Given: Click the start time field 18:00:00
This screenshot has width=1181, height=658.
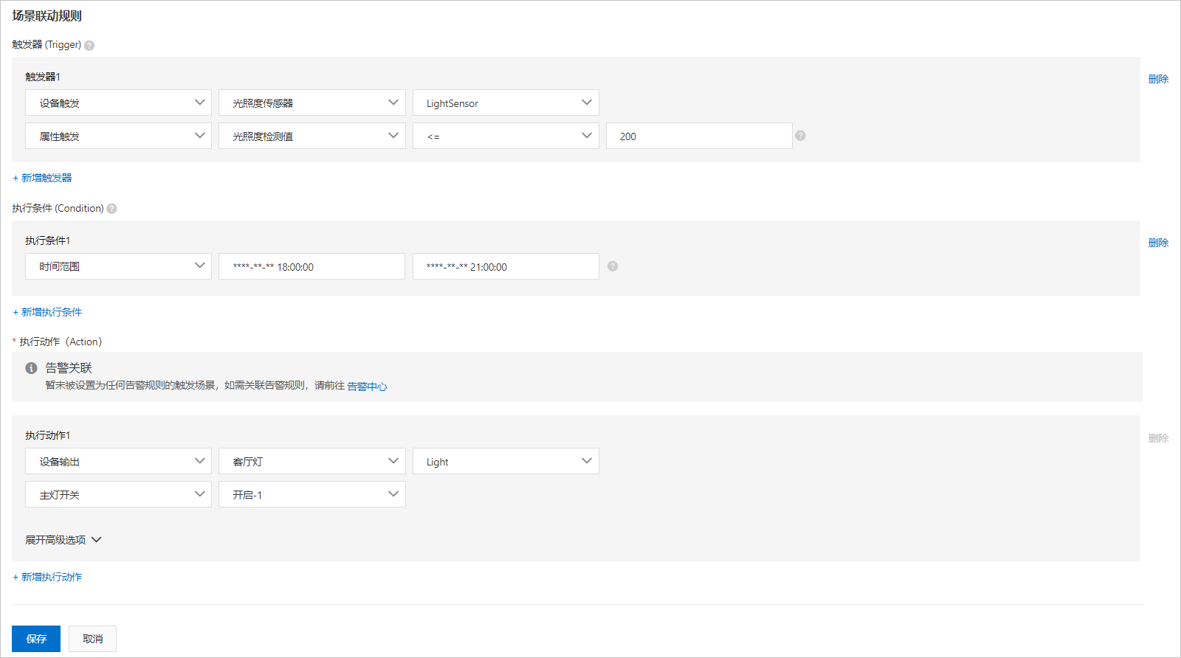Looking at the screenshot, I should tap(311, 266).
